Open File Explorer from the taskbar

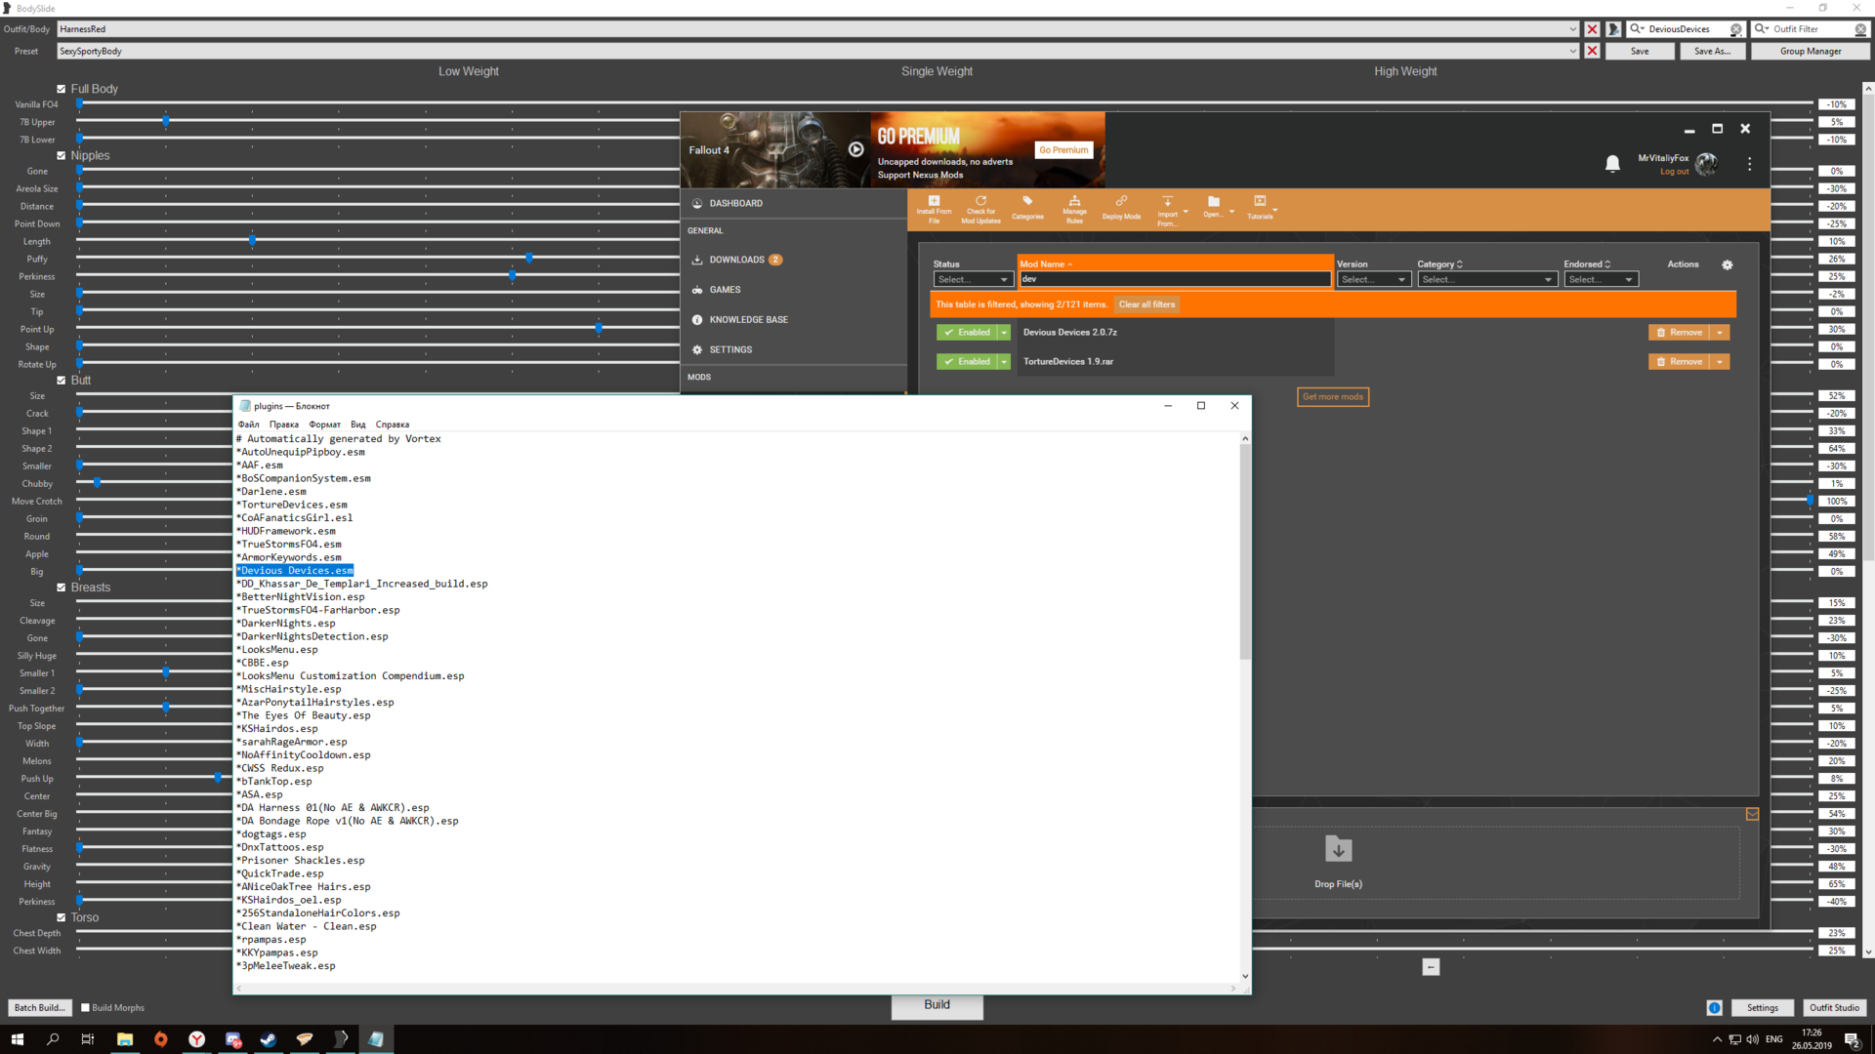tap(125, 1039)
